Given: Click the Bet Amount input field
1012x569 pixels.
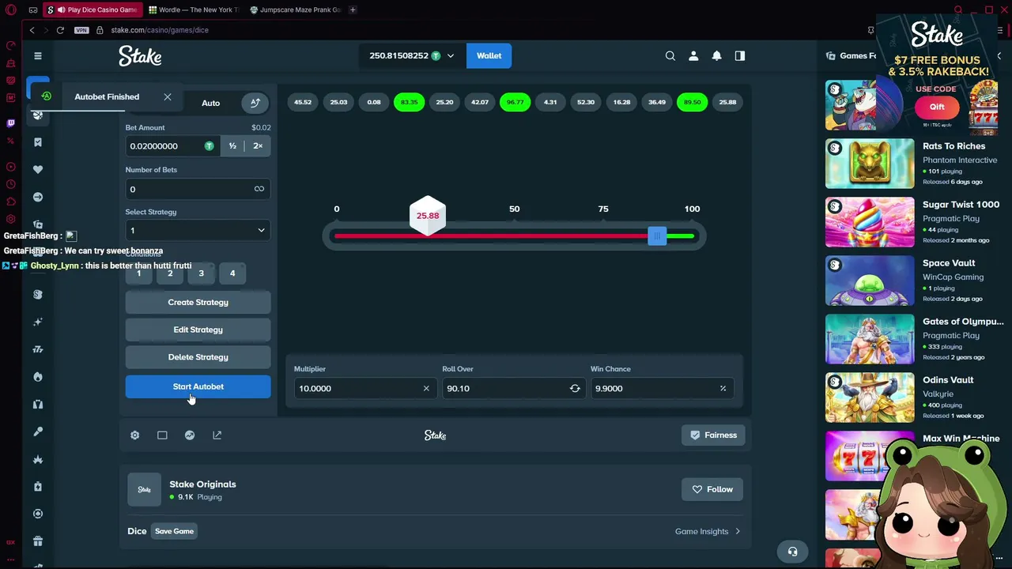Looking at the screenshot, I should click(x=173, y=146).
